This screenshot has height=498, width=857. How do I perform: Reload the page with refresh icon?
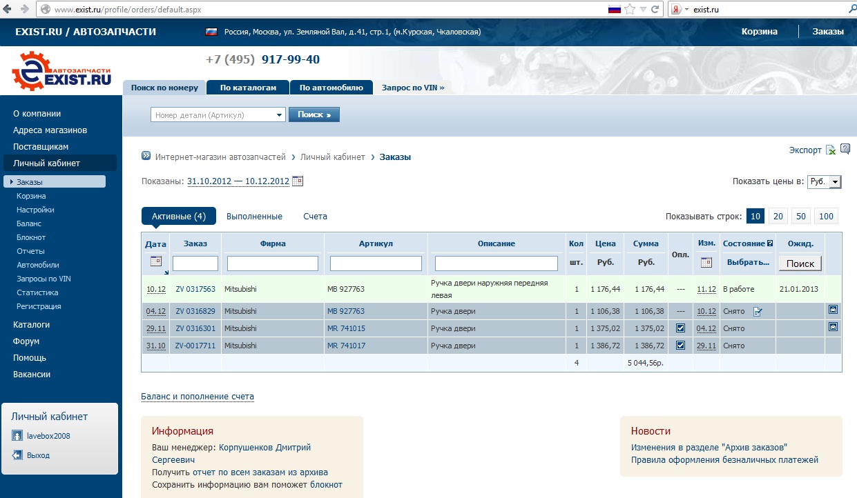click(655, 9)
